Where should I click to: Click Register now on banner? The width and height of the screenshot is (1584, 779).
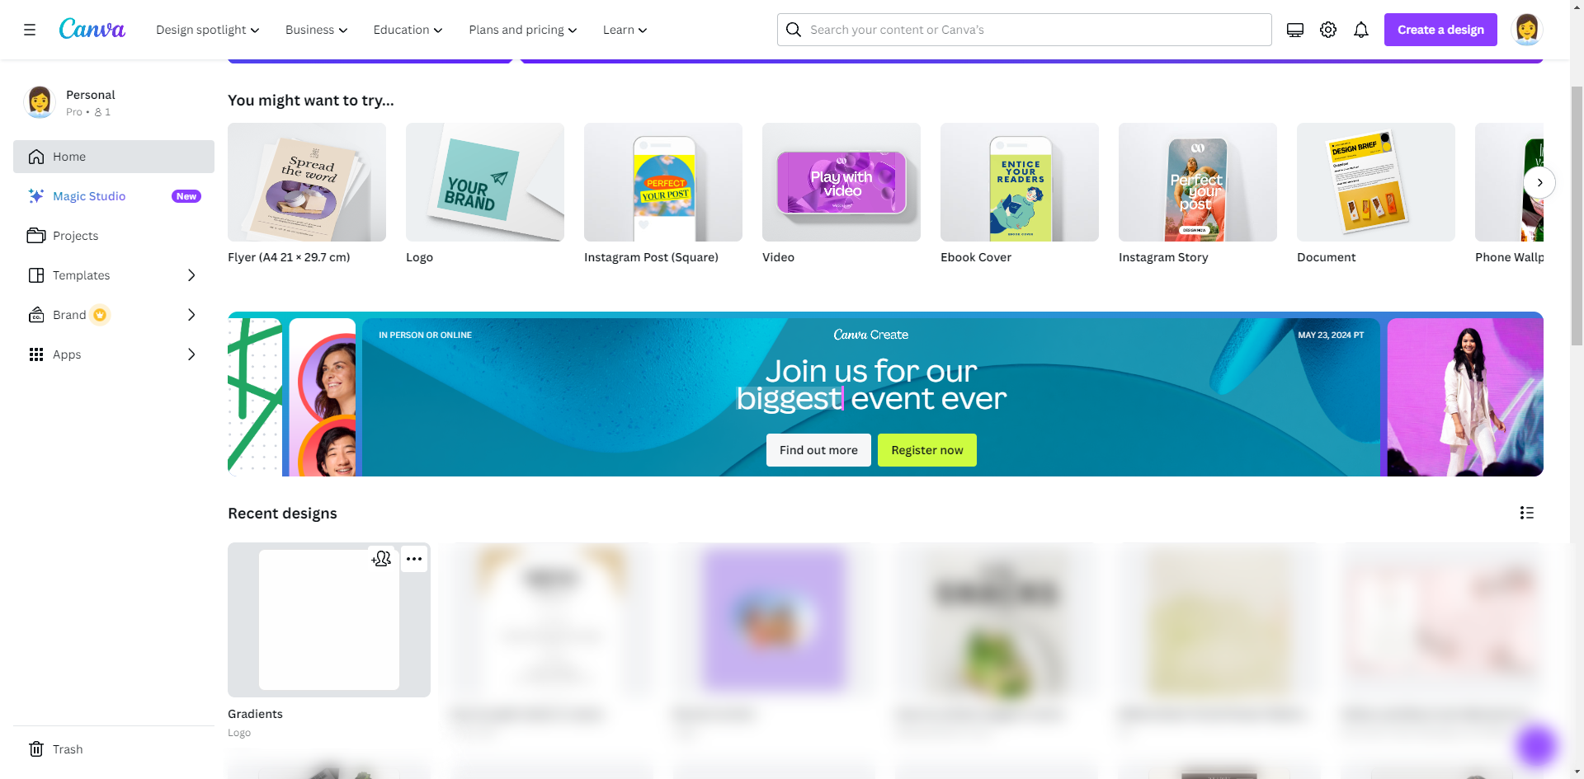[927, 450]
